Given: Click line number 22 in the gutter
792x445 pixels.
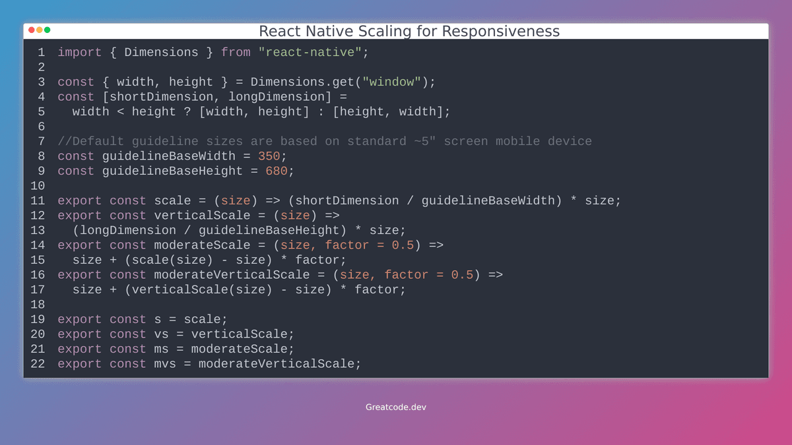Looking at the screenshot, I should [x=38, y=363].
